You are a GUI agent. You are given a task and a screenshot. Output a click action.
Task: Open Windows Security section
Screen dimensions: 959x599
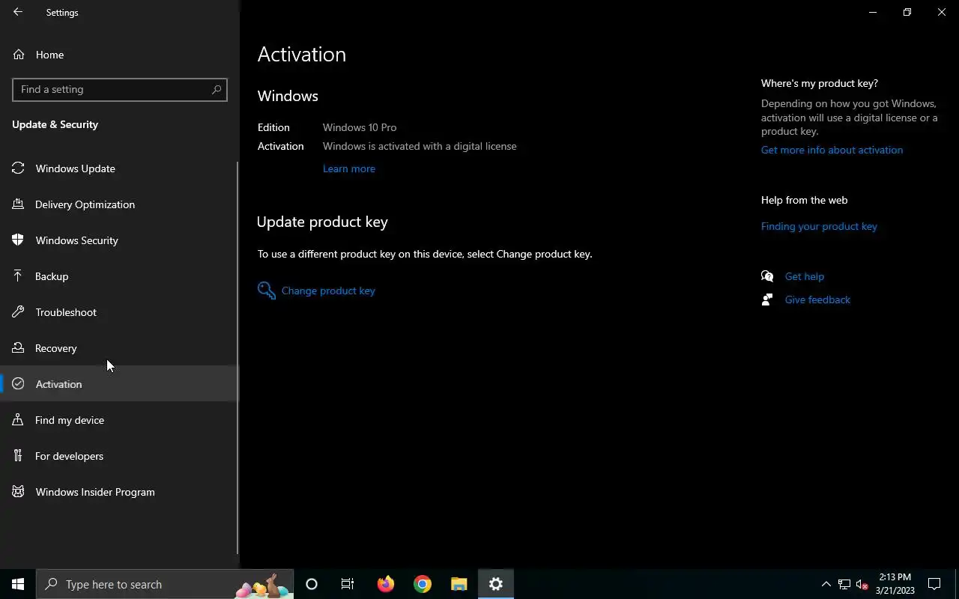120,240
